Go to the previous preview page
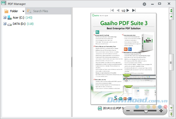The width and height of the screenshot is (176, 119). [x=118, y=10]
